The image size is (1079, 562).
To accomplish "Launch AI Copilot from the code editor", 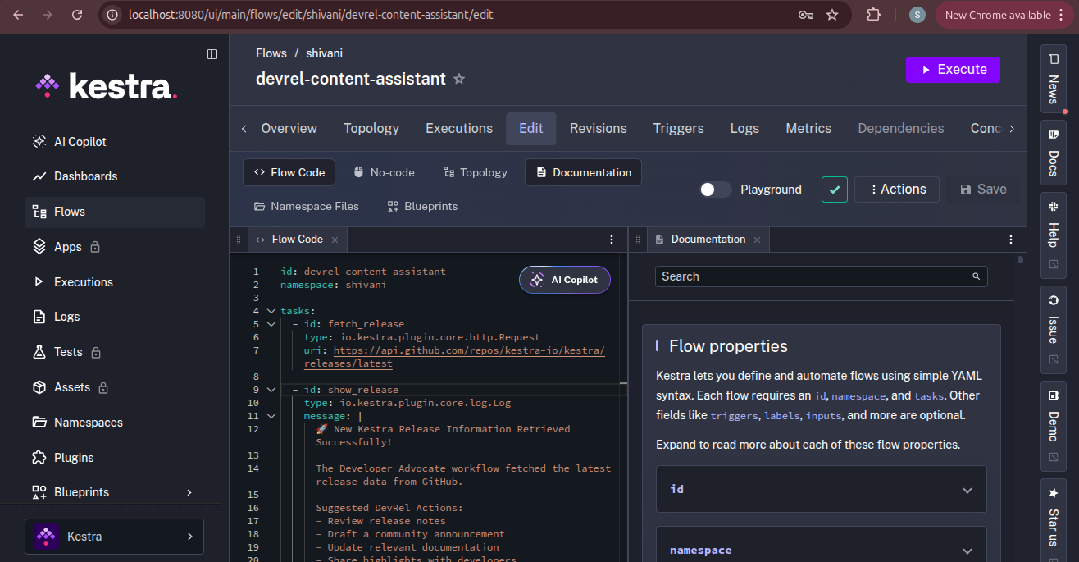I will pos(565,280).
